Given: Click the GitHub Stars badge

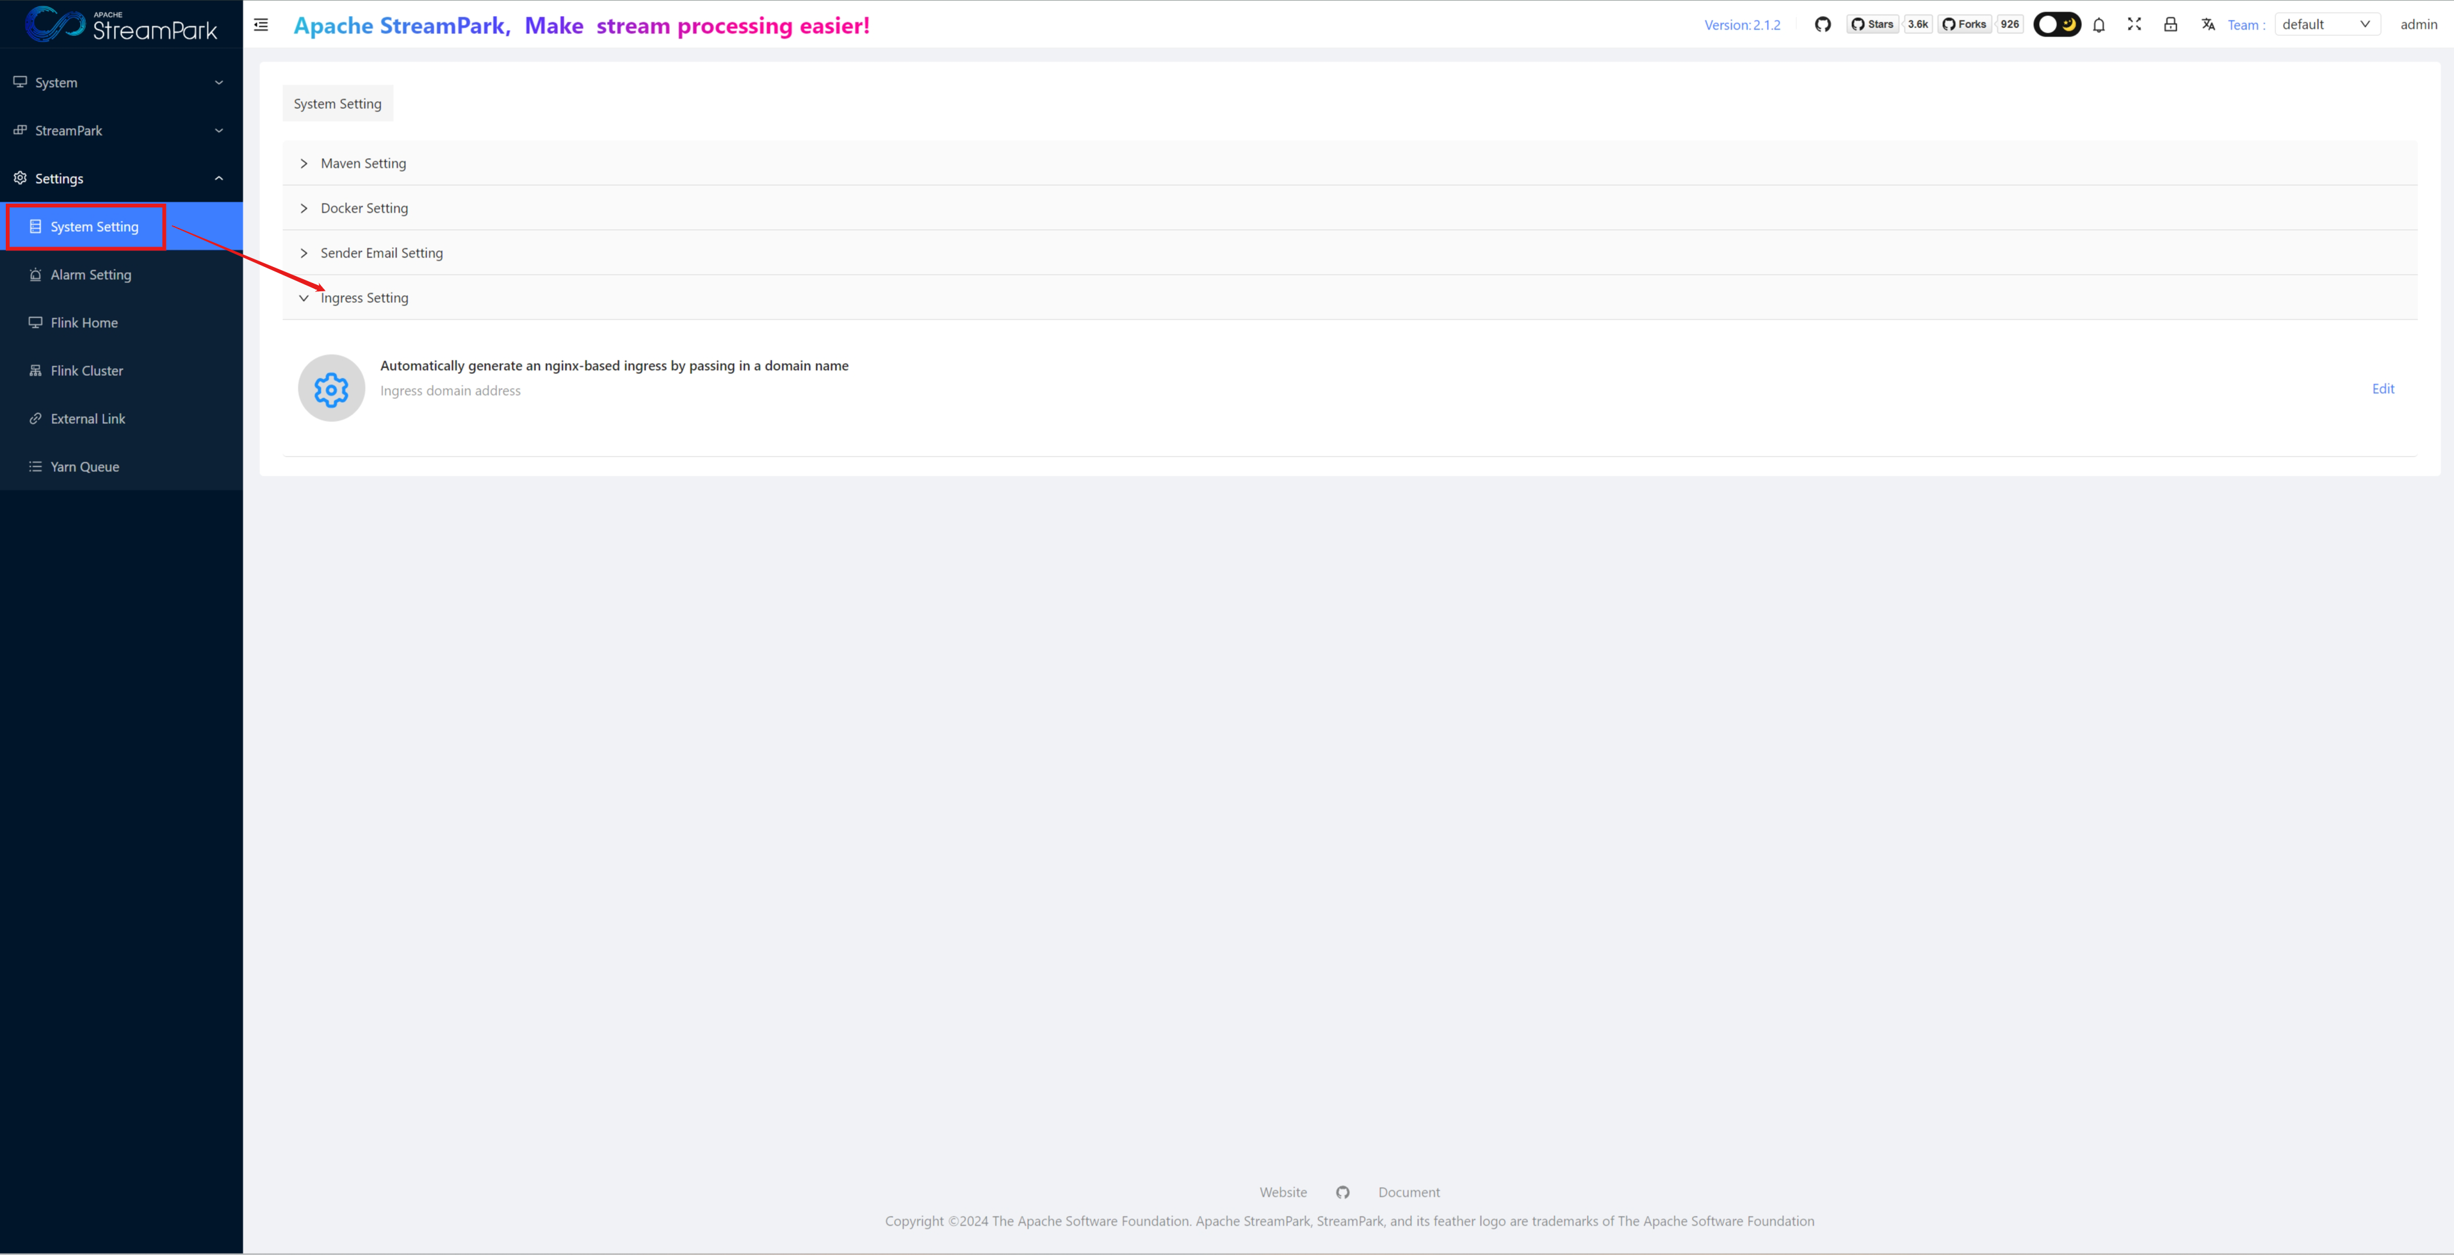Looking at the screenshot, I should click(1873, 25).
